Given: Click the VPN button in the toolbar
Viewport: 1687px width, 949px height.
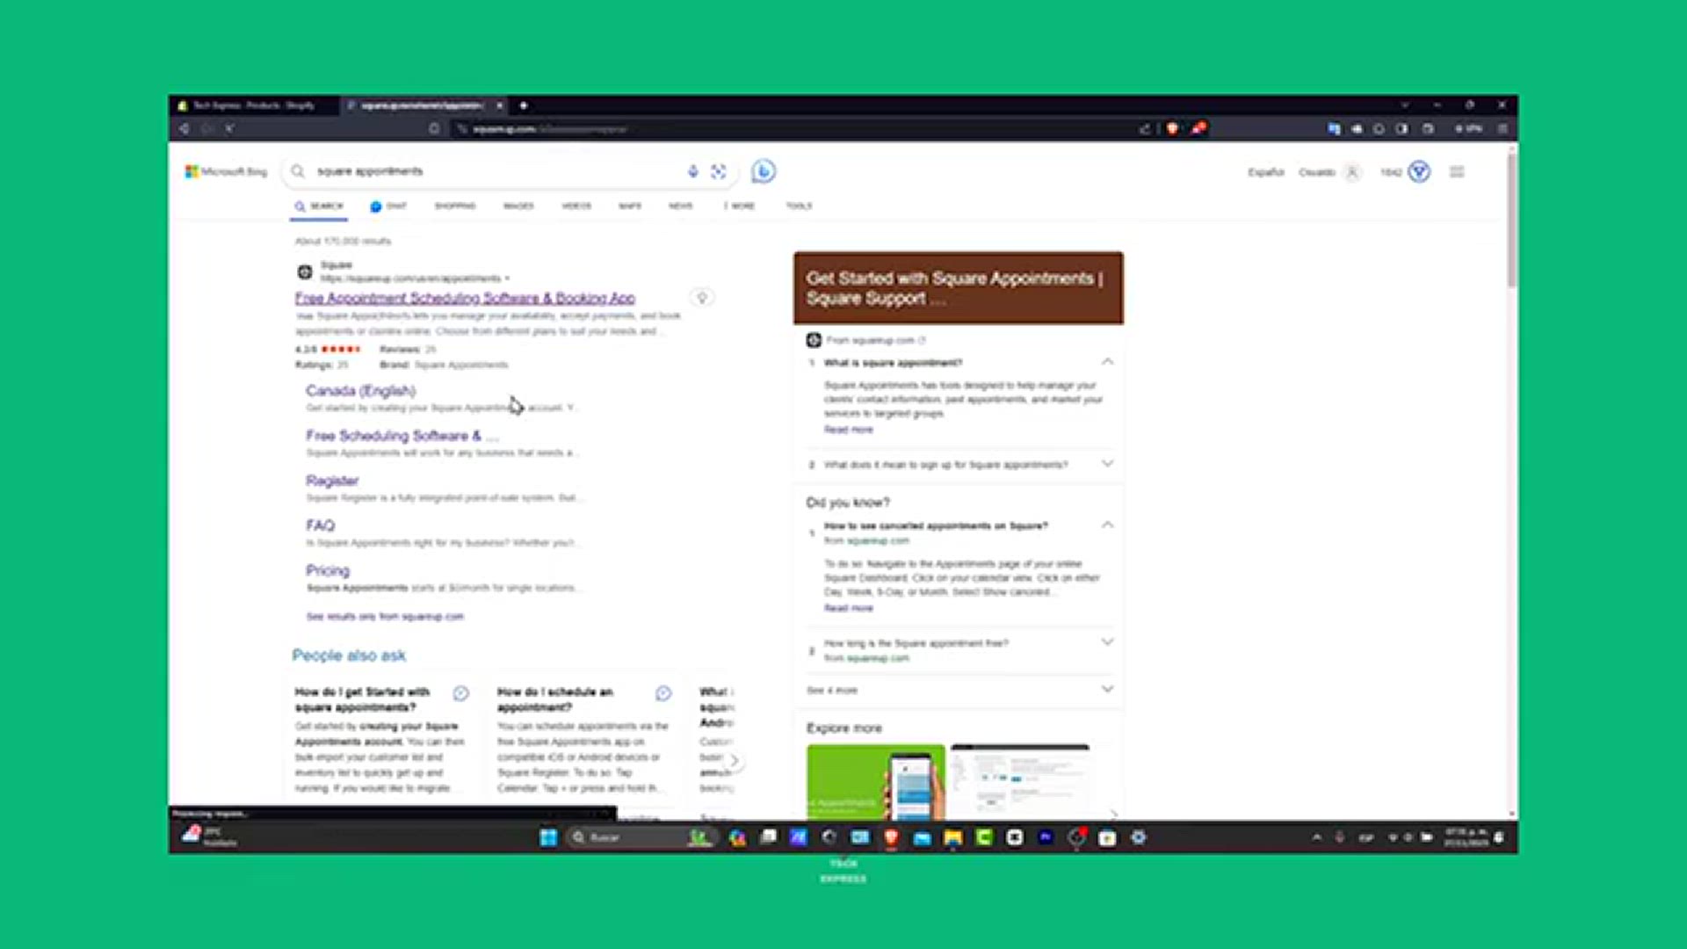Looking at the screenshot, I should pos(1469,128).
